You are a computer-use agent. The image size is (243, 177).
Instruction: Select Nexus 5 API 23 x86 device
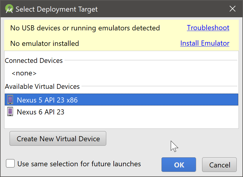pos(121,100)
